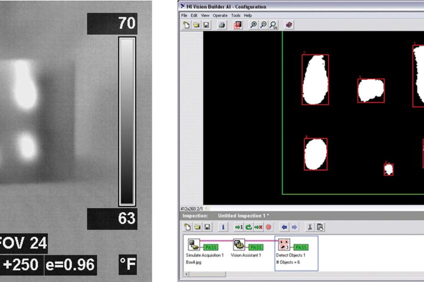
Task: Click the scissors Cut icon
Action: point(310,227)
